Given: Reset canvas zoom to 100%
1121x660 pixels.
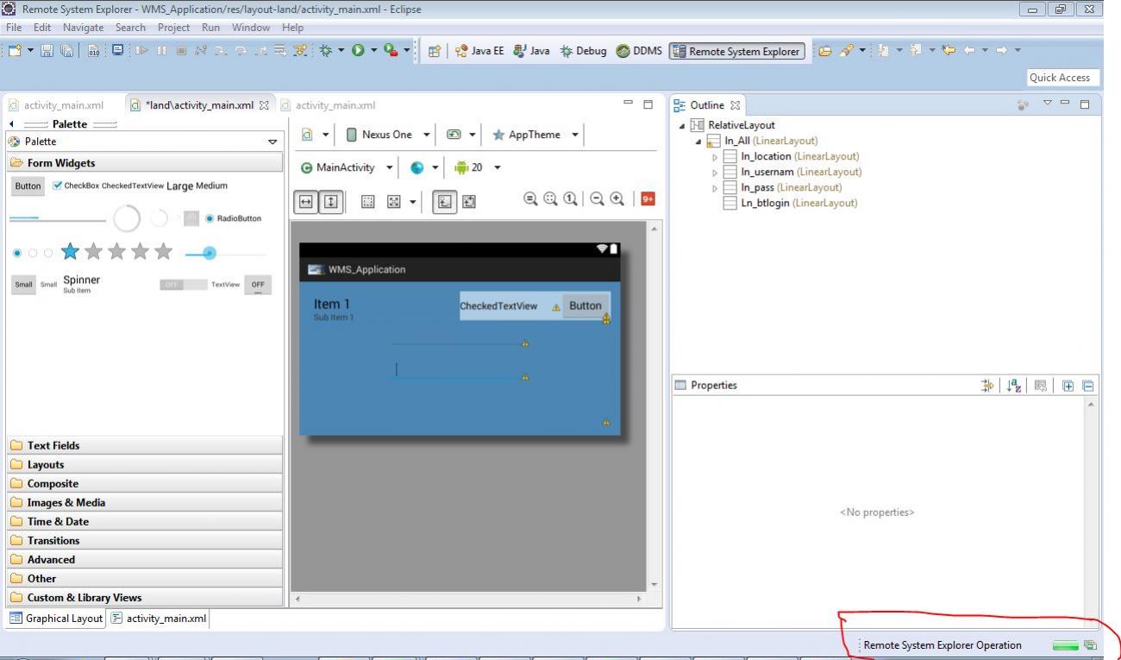Looking at the screenshot, I should tap(570, 198).
